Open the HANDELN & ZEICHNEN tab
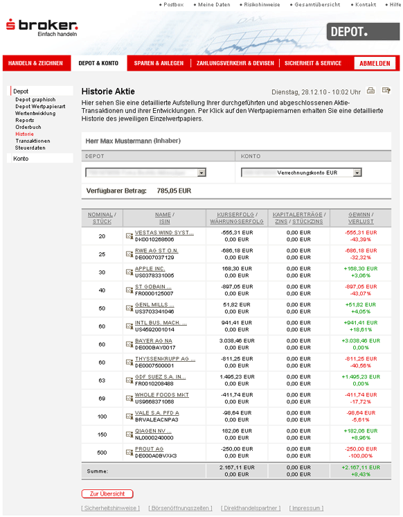The height and width of the screenshot is (517, 403). pos(35,63)
